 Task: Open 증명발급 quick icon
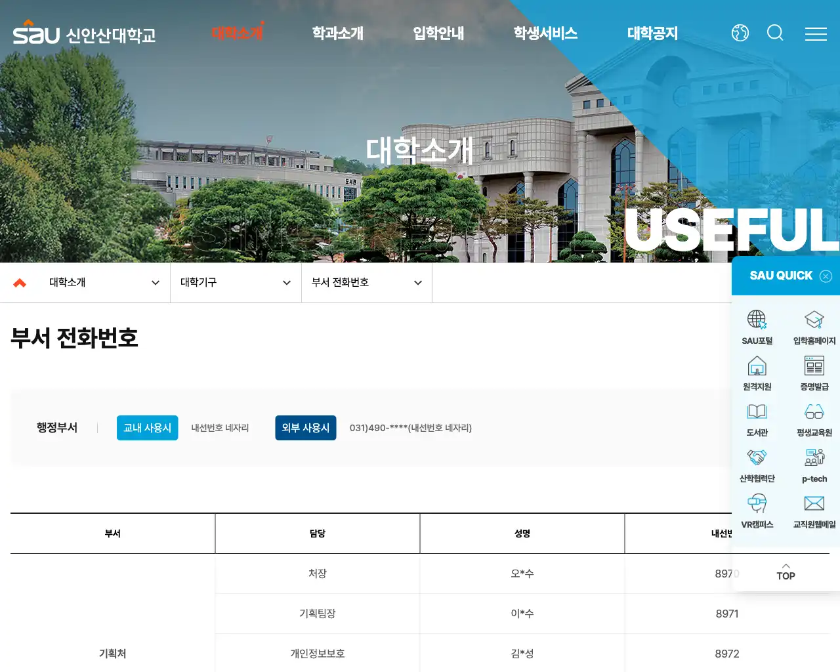[x=814, y=373]
